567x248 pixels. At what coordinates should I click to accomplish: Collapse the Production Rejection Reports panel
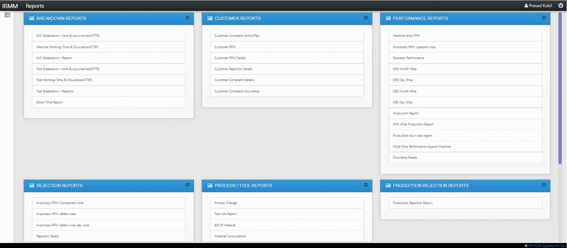[x=544, y=185]
